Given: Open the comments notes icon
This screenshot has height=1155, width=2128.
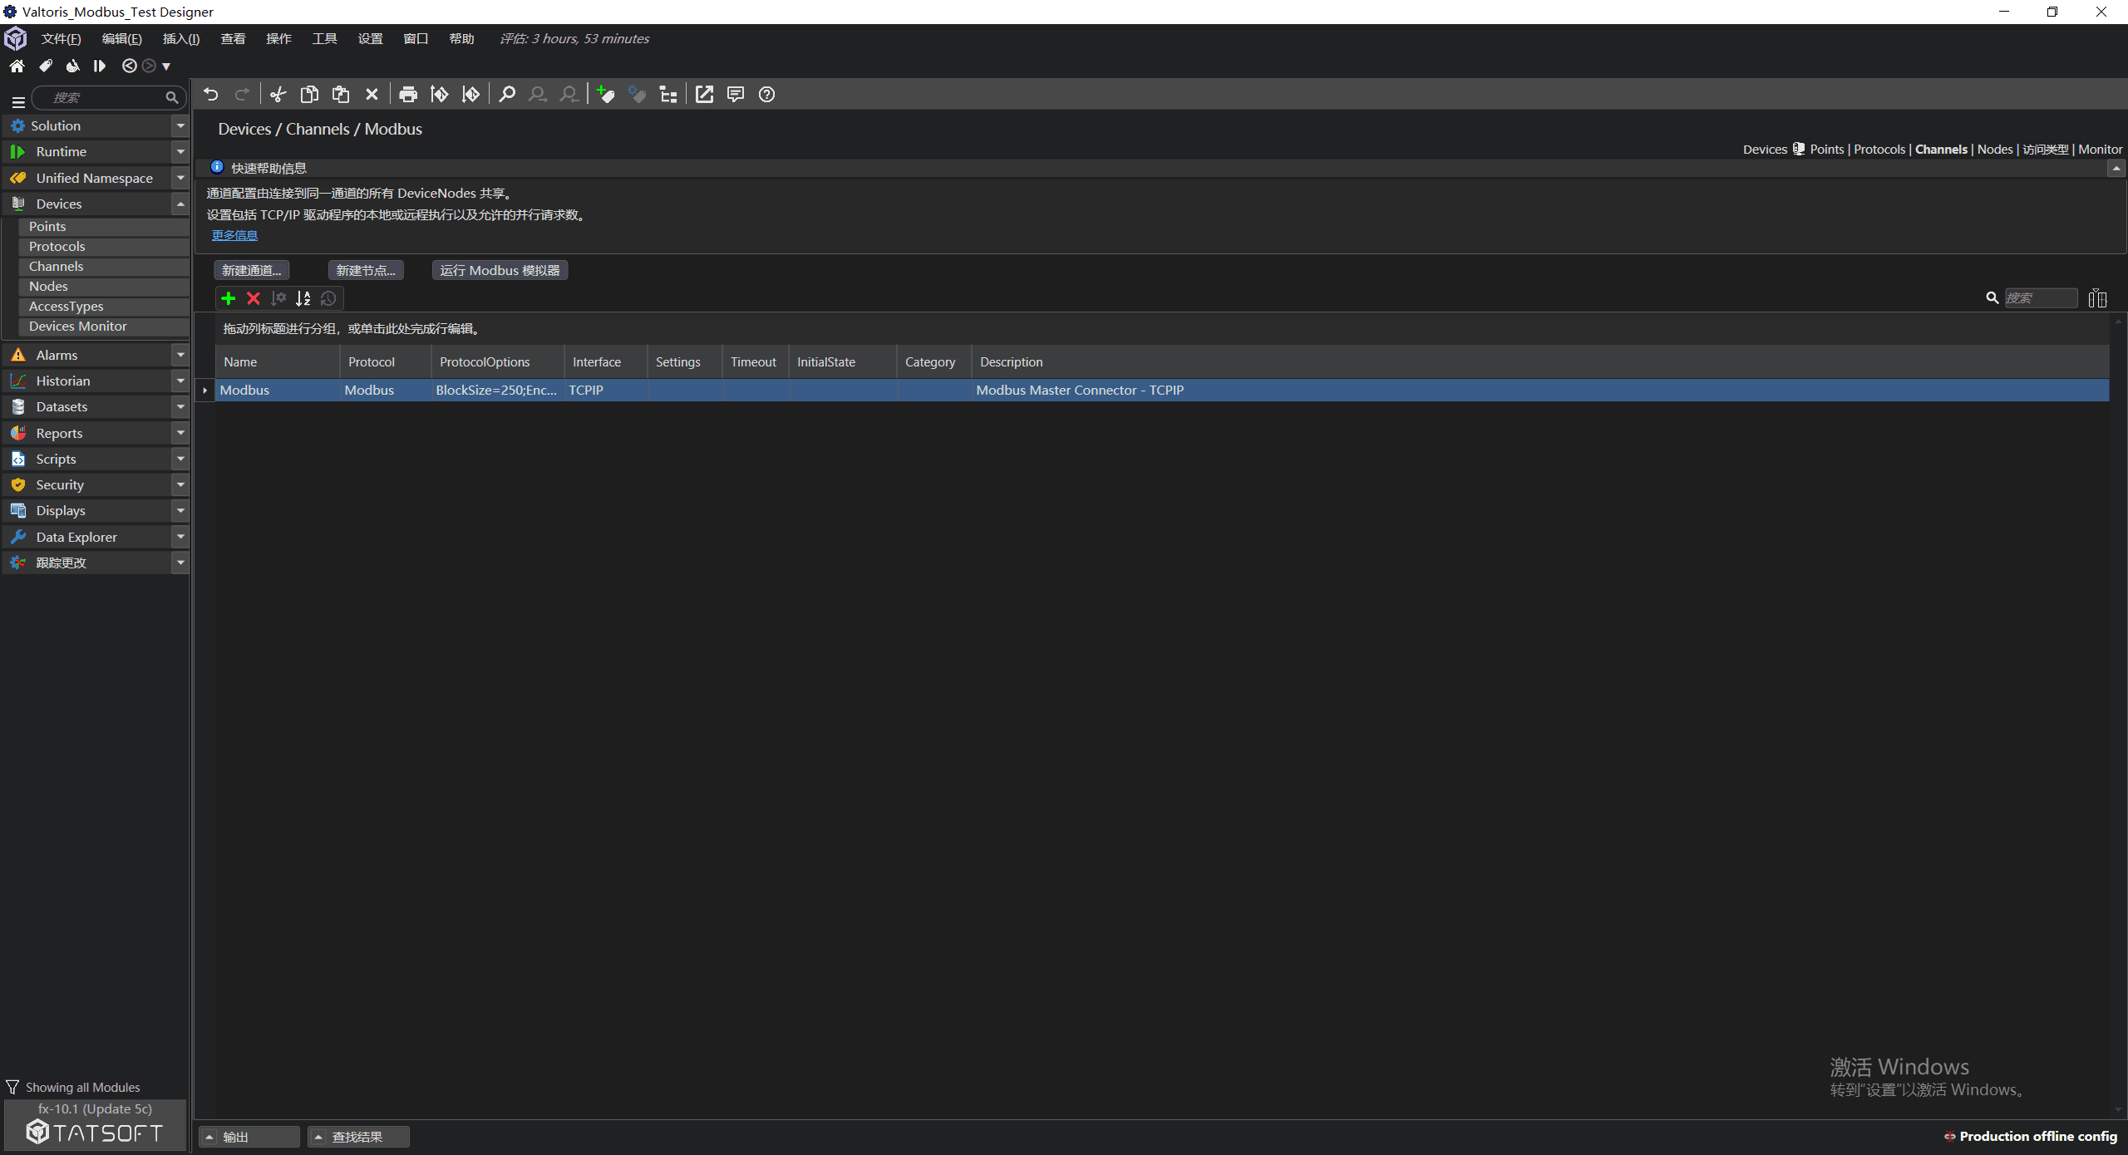Looking at the screenshot, I should pyautogui.click(x=736, y=95).
